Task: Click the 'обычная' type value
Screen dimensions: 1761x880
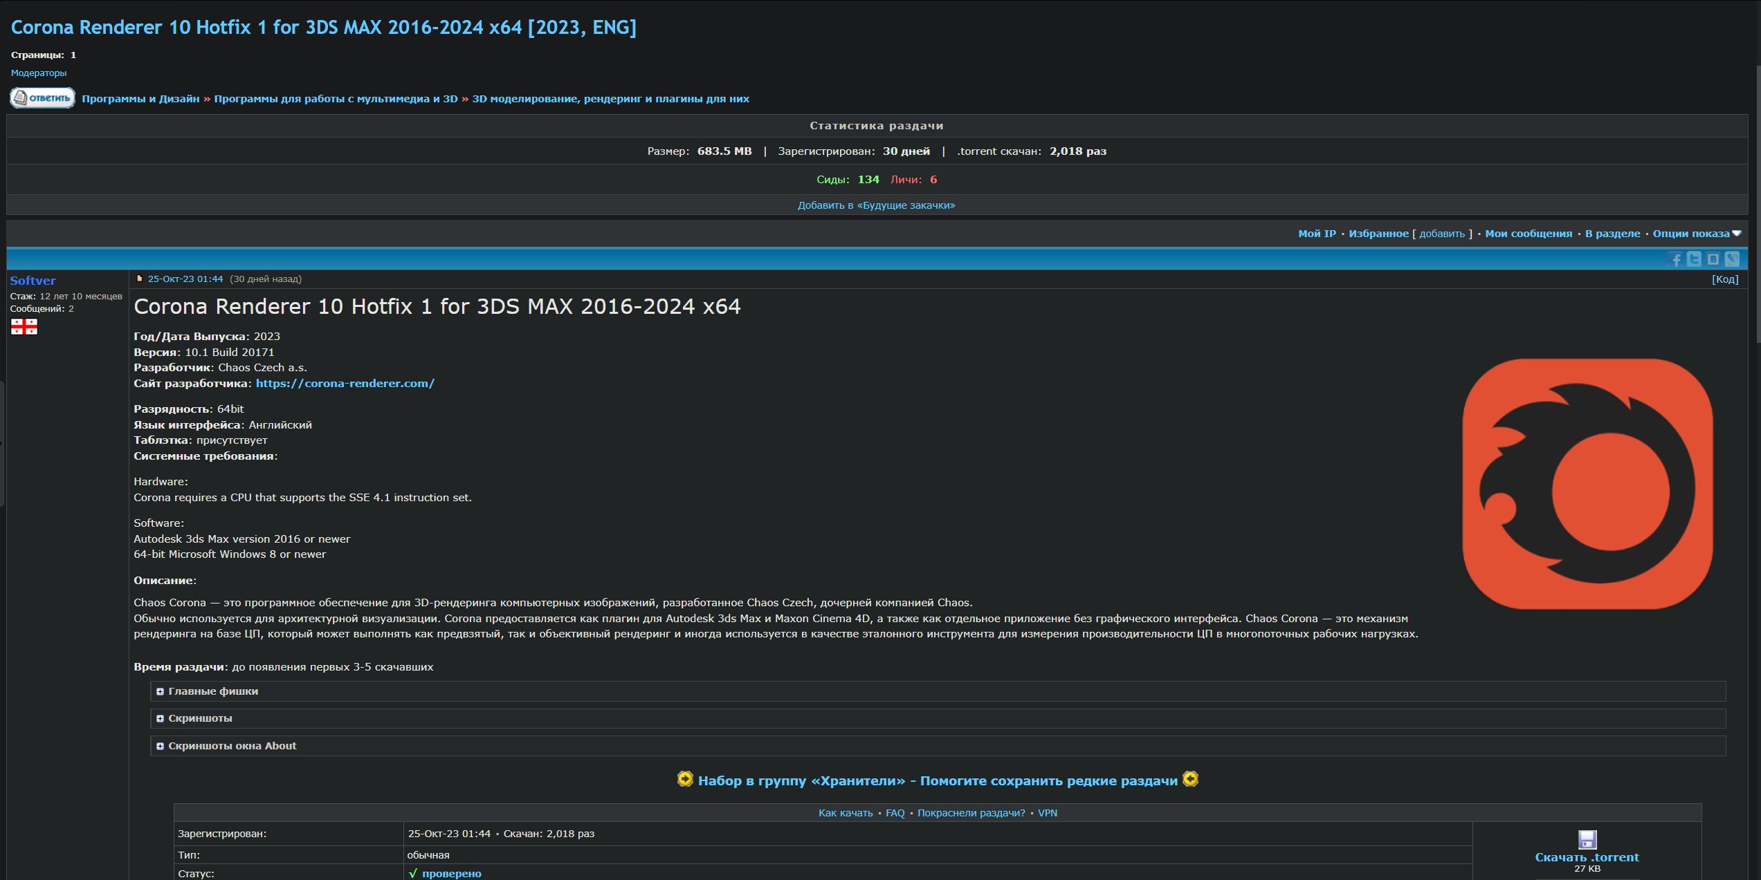Action: coord(428,855)
